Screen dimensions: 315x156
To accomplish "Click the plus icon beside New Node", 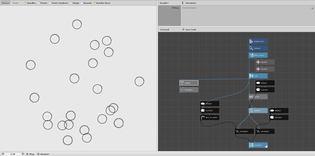I will point(183,30).
